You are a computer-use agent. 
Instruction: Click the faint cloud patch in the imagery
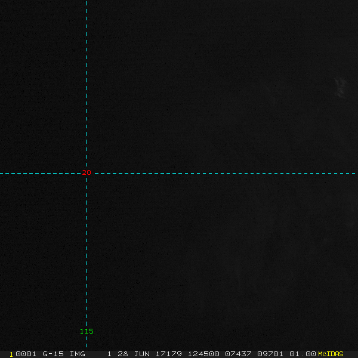tap(341, 87)
